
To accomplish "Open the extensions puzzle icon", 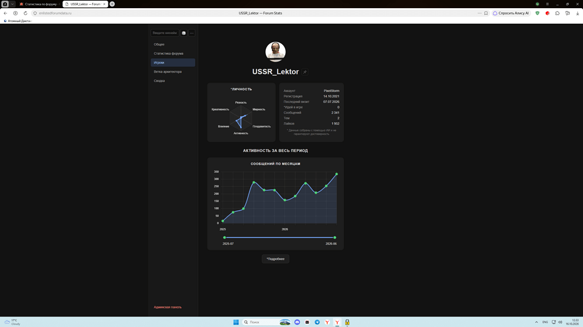I will coord(557,13).
